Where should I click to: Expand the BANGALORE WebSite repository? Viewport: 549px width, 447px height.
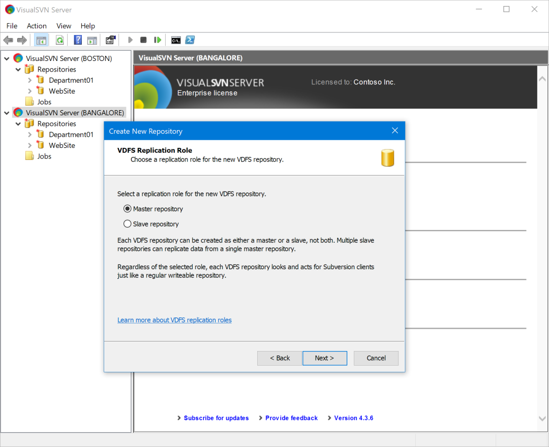[30, 145]
